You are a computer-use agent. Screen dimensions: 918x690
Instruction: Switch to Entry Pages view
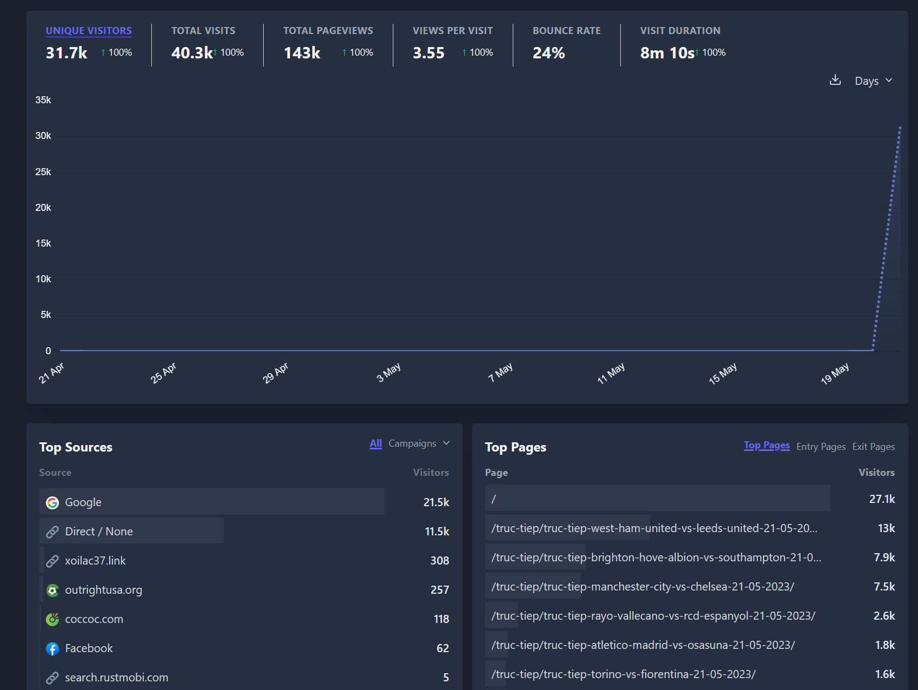point(820,446)
